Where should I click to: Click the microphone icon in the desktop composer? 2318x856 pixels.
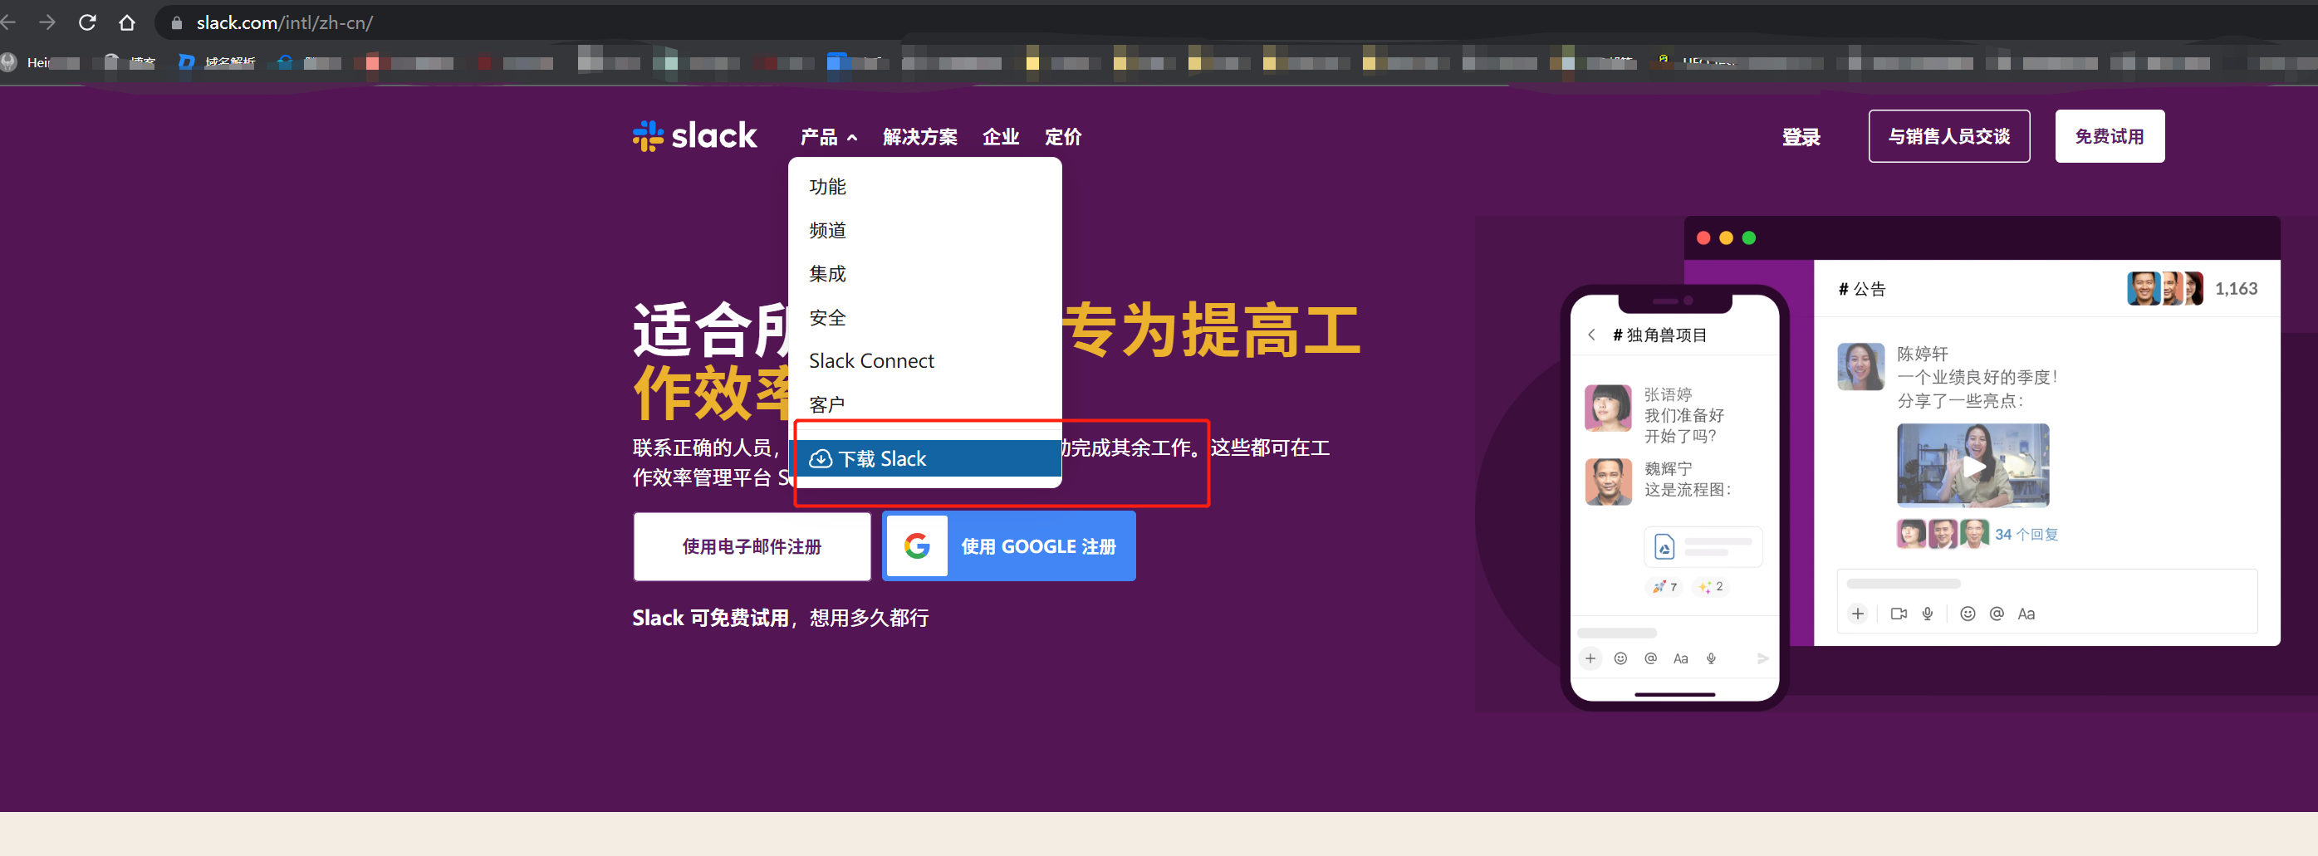pyautogui.click(x=1928, y=614)
